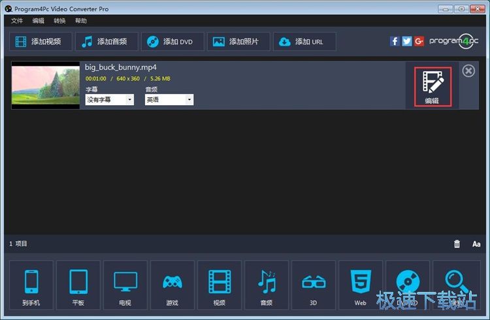
Task: Select the 到手机 phone output category
Action: (x=31, y=285)
